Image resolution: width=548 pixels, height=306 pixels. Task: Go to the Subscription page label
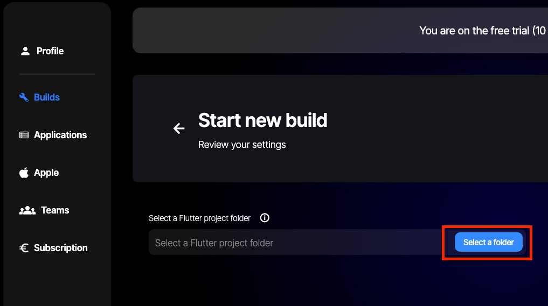point(61,248)
